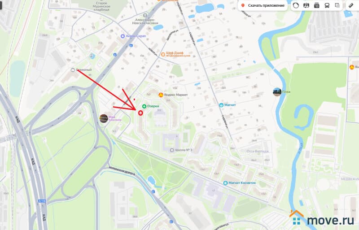
Task: Open the Пляж photo thumbnail marker
Action: pos(277,92)
